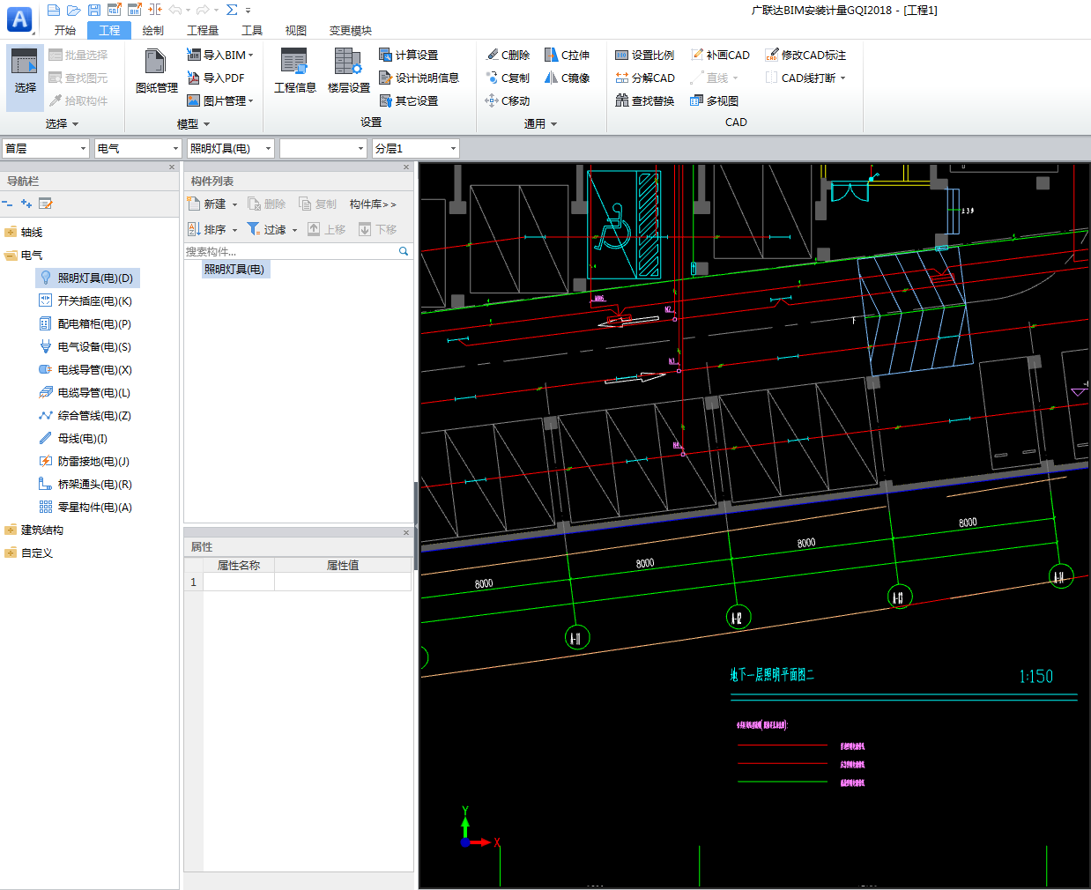Screen dimensions: 1091x890
Task: Select 防雷接地(电)(J) in navigation tree
Action: tap(85, 461)
